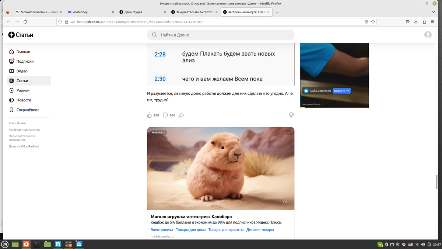
Task: Open Всё о Дзене footer link
Action: [17, 123]
